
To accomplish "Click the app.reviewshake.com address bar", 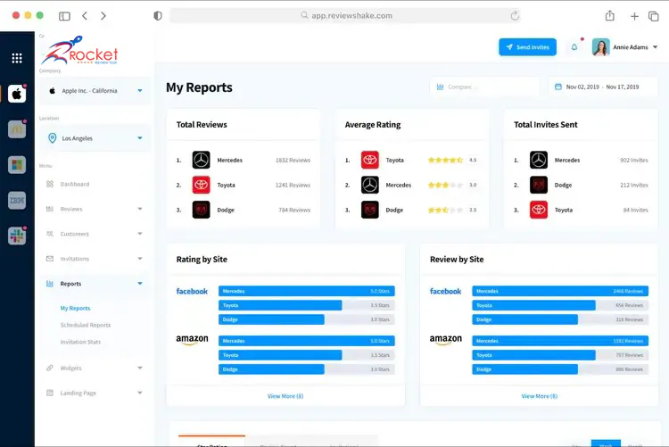I will [344, 16].
